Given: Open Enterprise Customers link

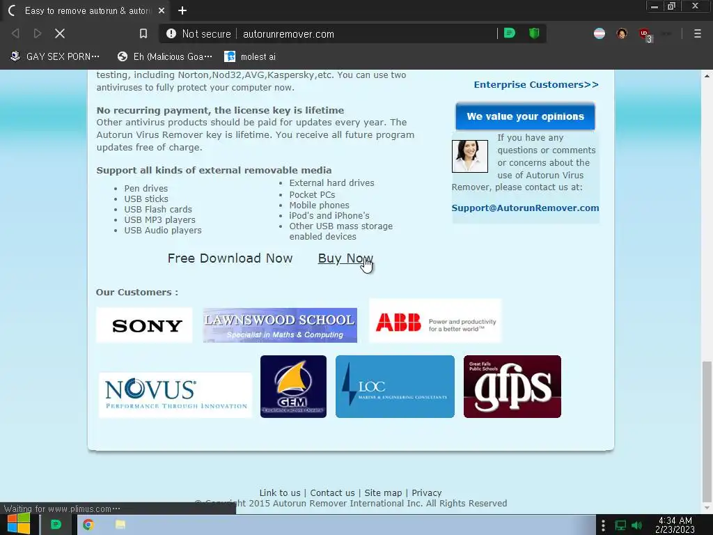Looking at the screenshot, I should click(536, 84).
